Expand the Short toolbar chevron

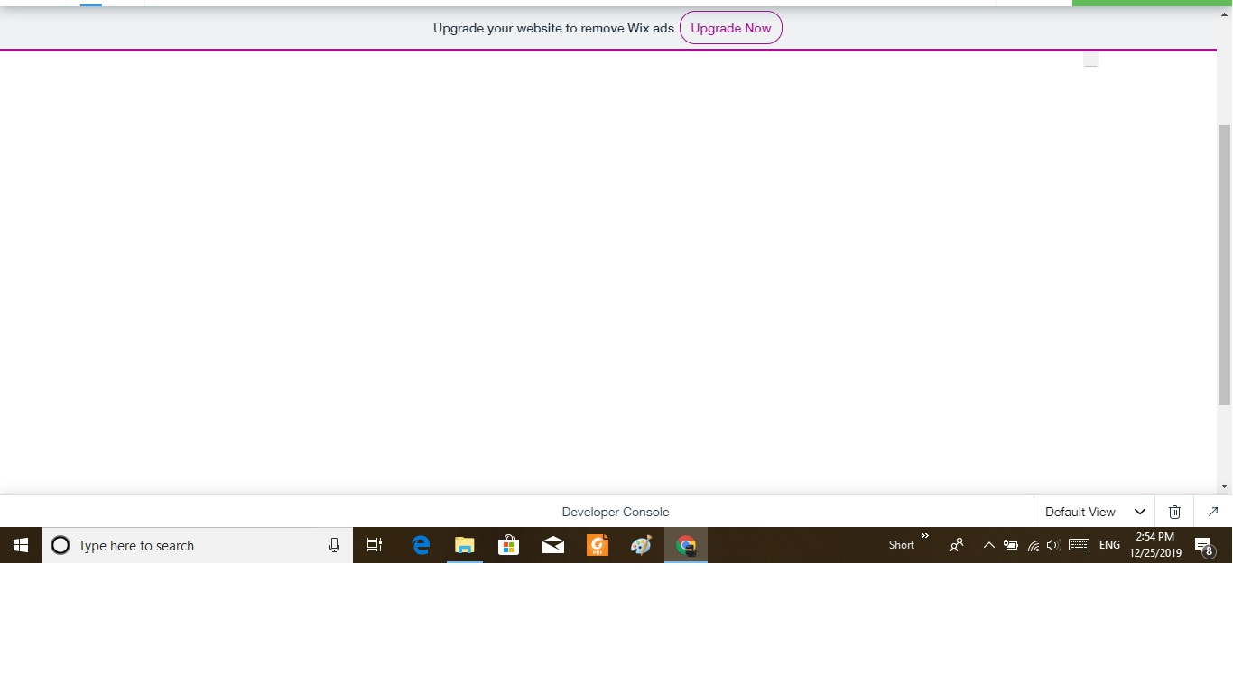pyautogui.click(x=925, y=536)
